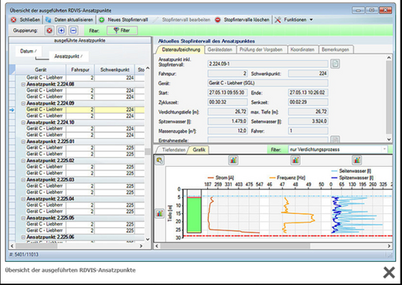Image resolution: width=402 pixels, height=285 pixels.
Task: Sort by the Schwenkpunkt column header
Action: click(x=114, y=70)
